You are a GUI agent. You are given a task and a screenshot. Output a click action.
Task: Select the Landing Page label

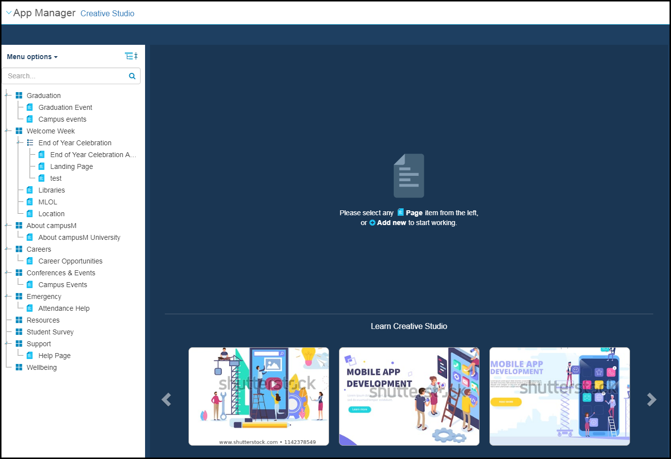72,166
